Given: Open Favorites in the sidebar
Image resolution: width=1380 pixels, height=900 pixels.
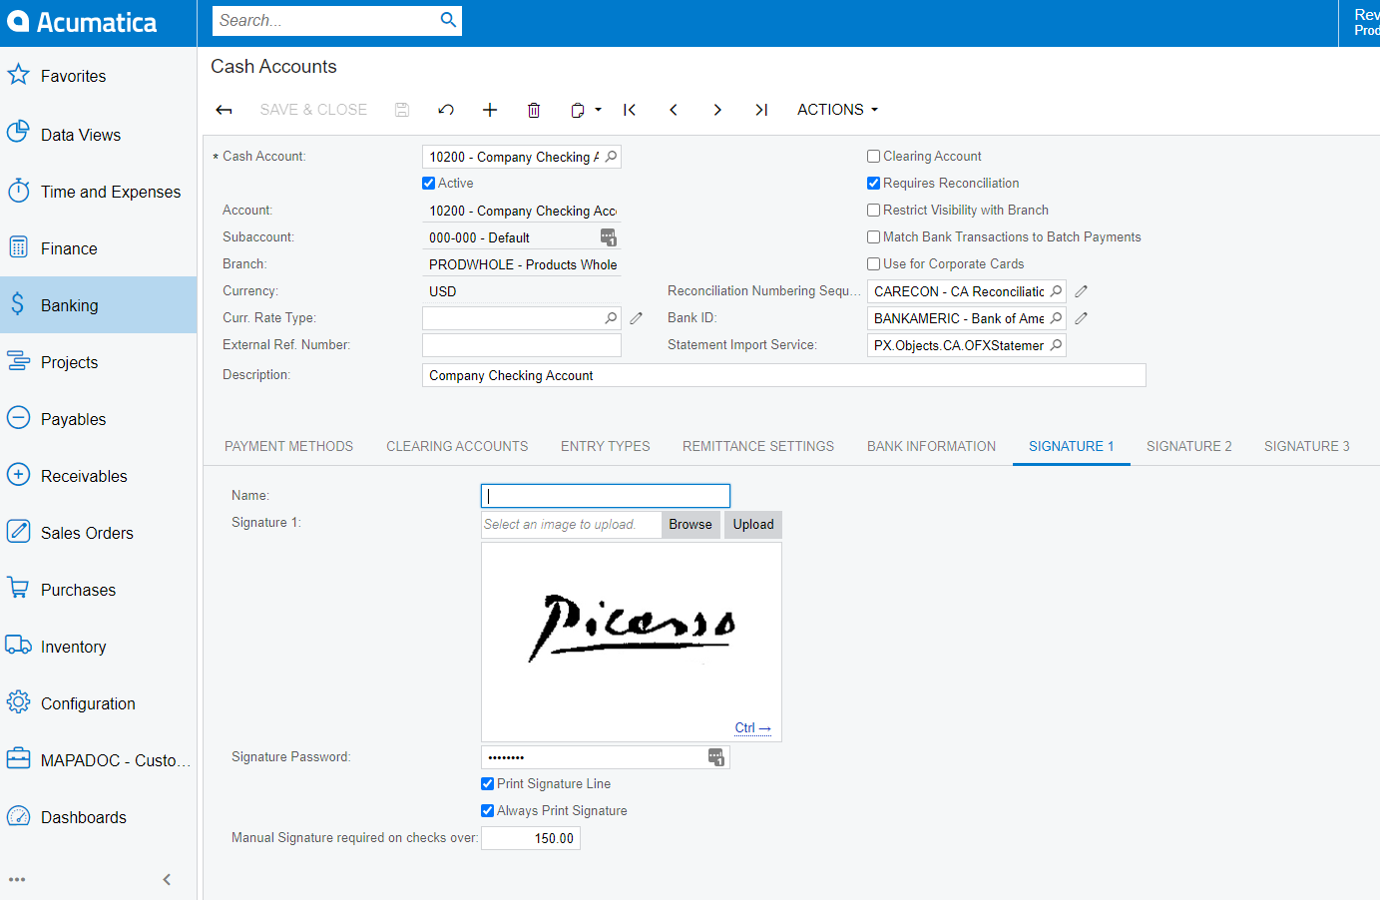Looking at the screenshot, I should tap(98, 76).
